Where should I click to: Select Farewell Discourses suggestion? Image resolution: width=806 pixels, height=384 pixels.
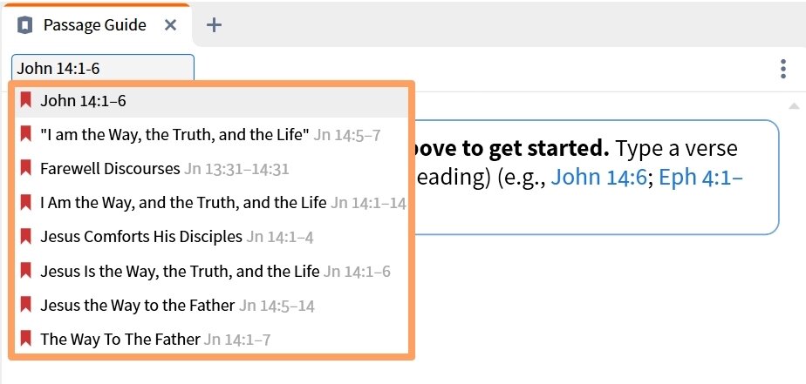click(x=110, y=169)
